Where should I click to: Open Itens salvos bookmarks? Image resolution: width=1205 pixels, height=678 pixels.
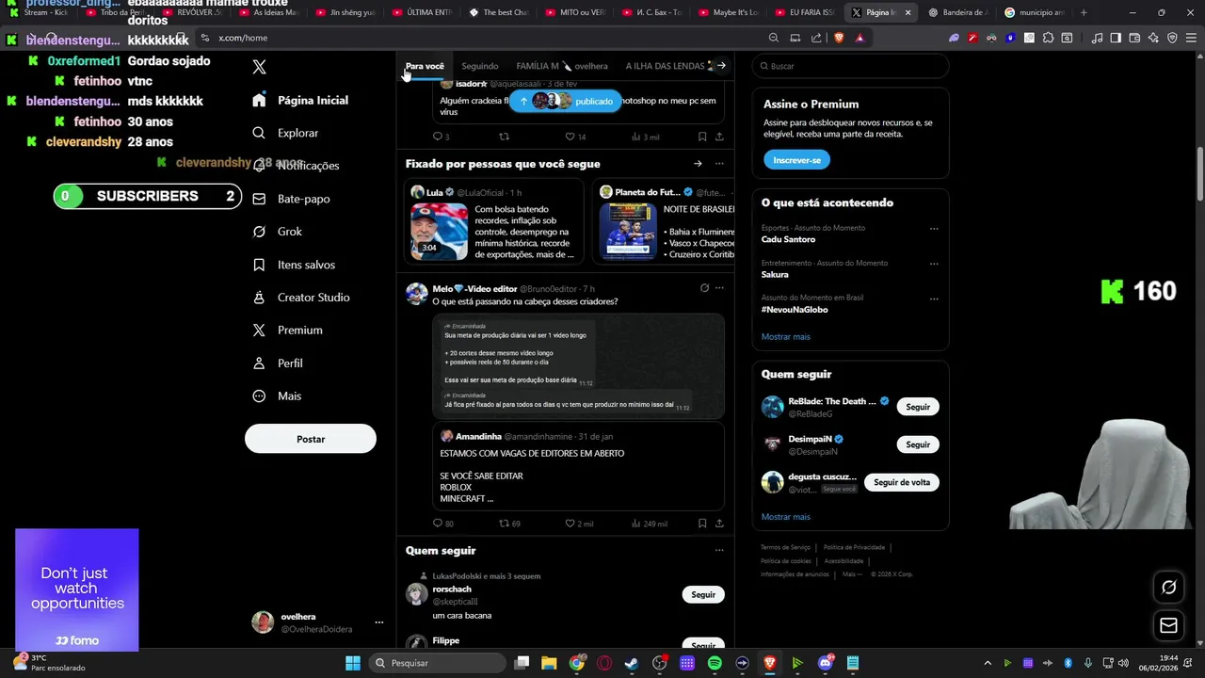coord(293,265)
